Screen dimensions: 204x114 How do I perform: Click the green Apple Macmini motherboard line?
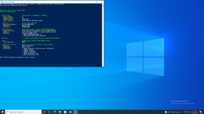click(x=39, y=29)
